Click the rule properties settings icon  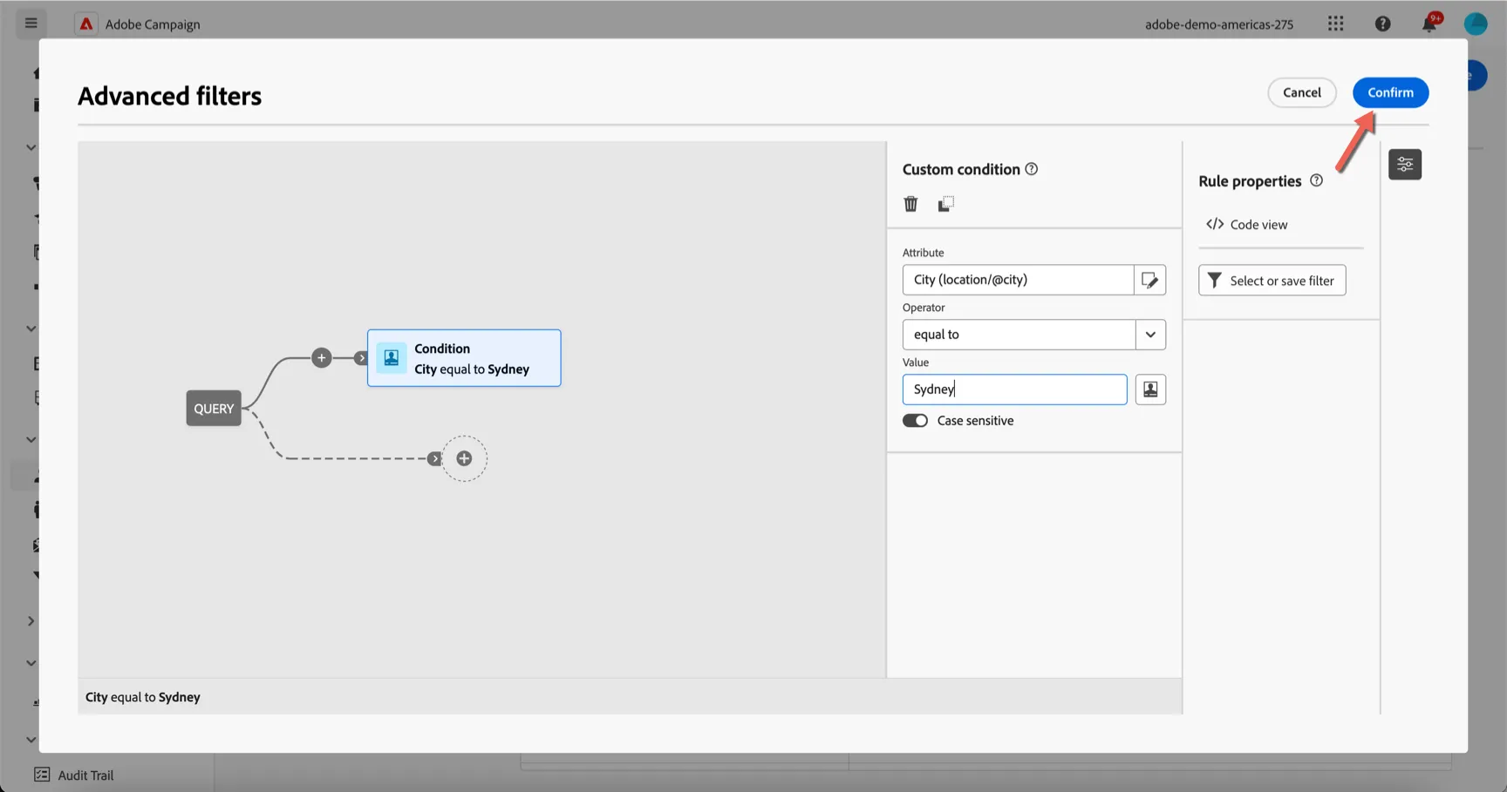[1405, 165]
